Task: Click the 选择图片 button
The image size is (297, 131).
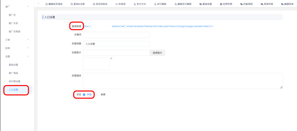Action: tap(157, 53)
